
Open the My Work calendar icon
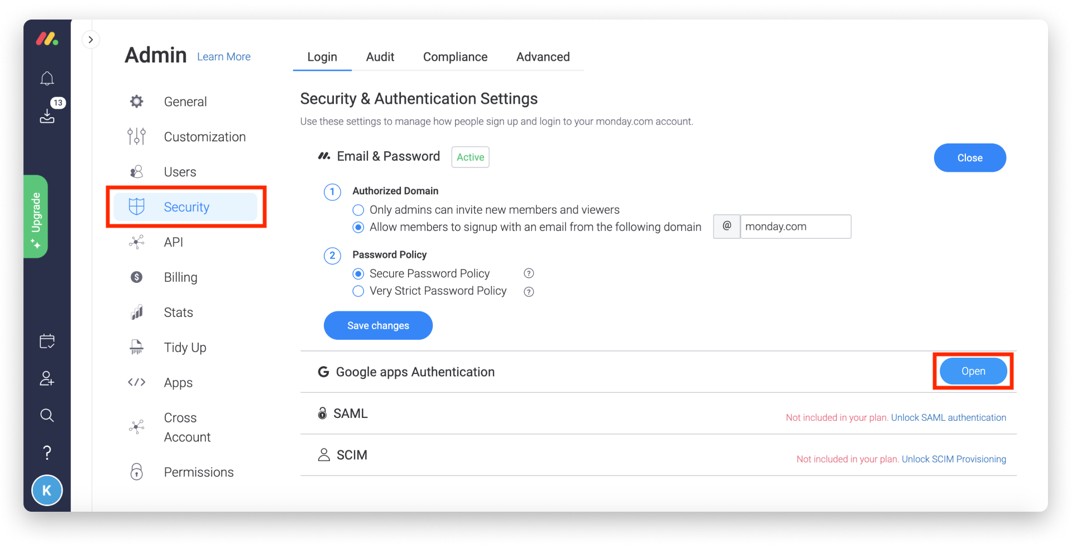(x=47, y=341)
